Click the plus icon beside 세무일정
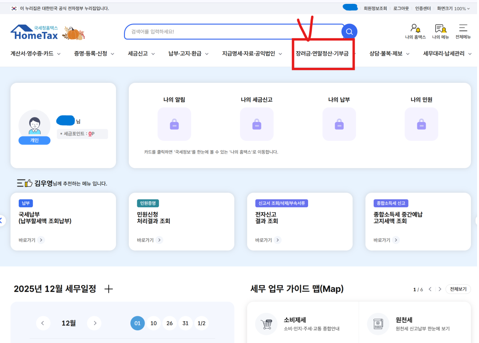Image resolution: width=479 pixels, height=343 pixels. [x=108, y=289]
